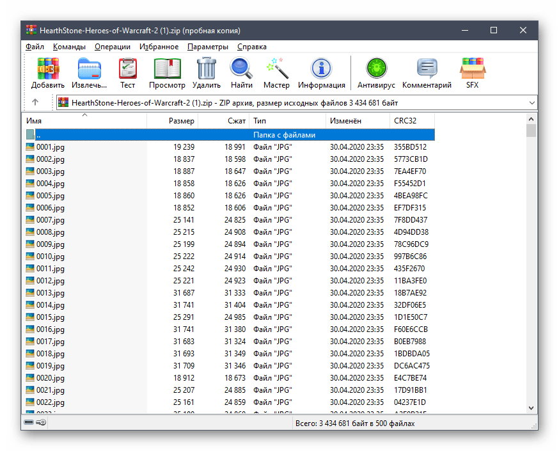The height and width of the screenshot is (451, 559).
Task: Run the Тест archive check
Action: point(128,68)
